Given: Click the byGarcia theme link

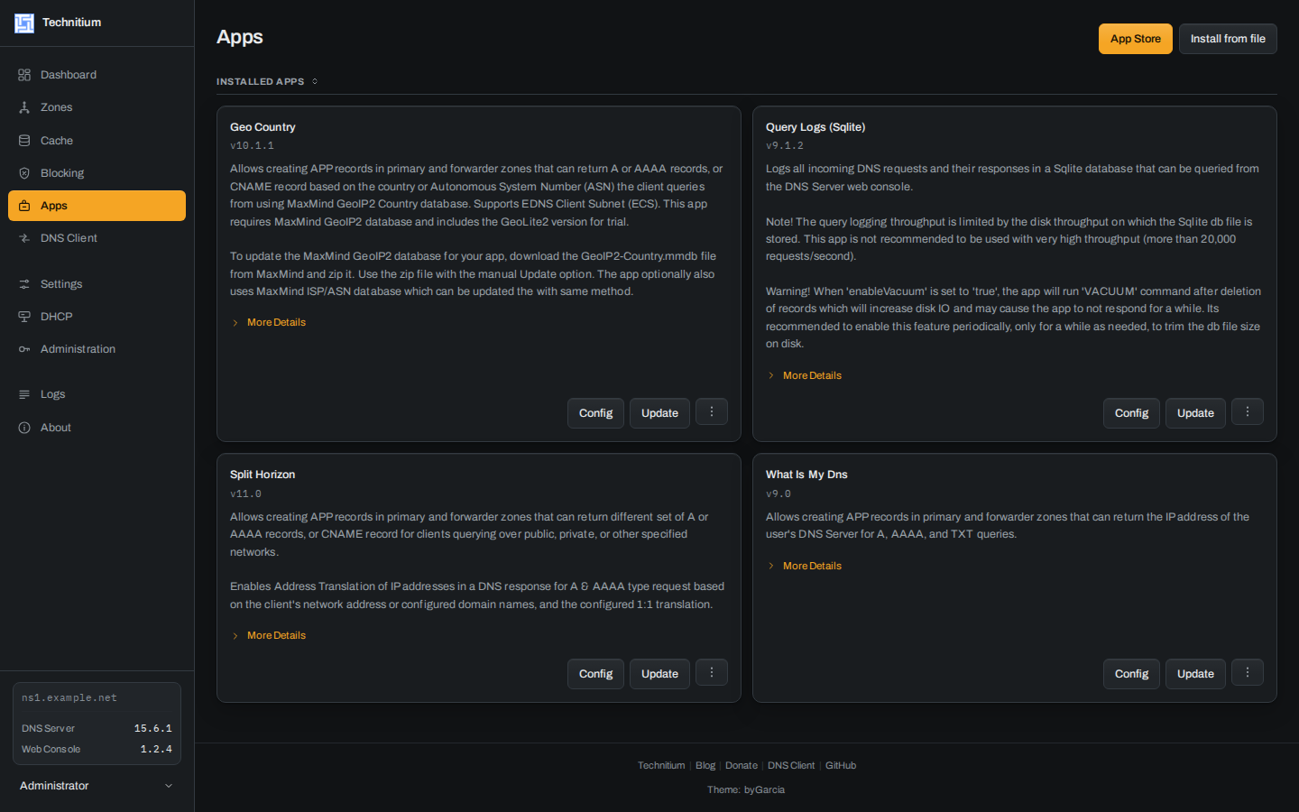Looking at the screenshot, I should coord(764,789).
